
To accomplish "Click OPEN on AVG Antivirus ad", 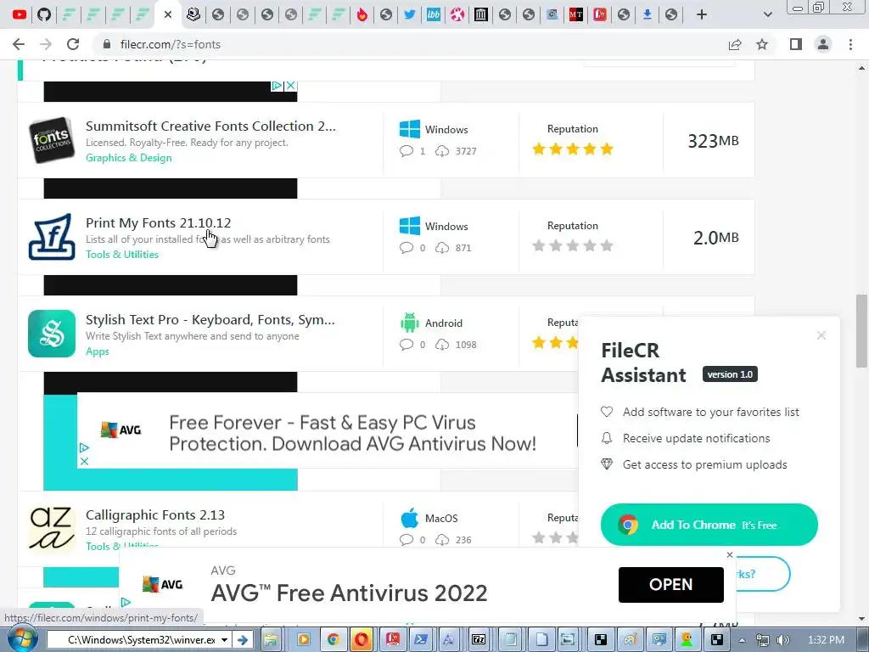I will (x=670, y=584).
